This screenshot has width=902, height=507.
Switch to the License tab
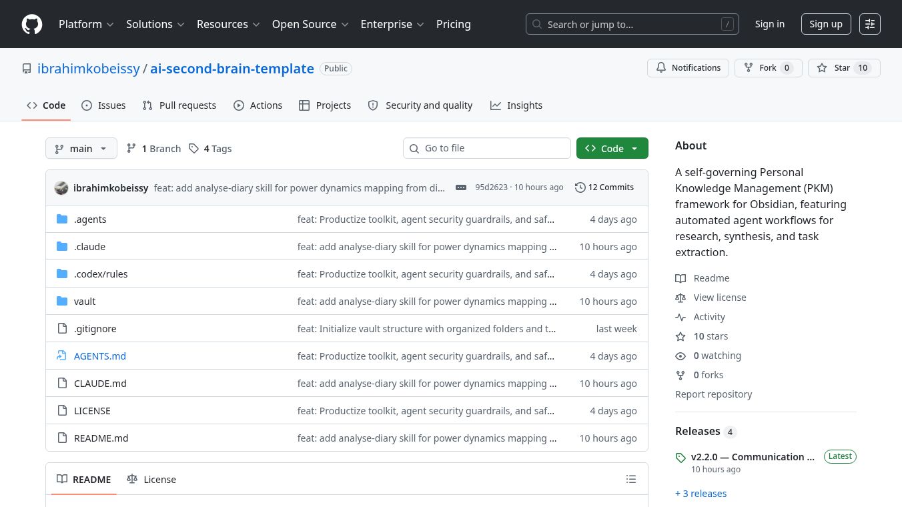pos(151,479)
